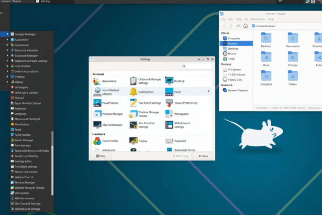Expand arrow beside Accessibility menu entry
Image resolution: width=322 pixels, height=215 pixels.
coord(7,39)
